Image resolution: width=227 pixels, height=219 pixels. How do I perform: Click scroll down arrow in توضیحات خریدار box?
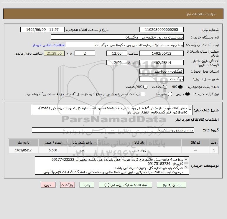(x=186, y=167)
